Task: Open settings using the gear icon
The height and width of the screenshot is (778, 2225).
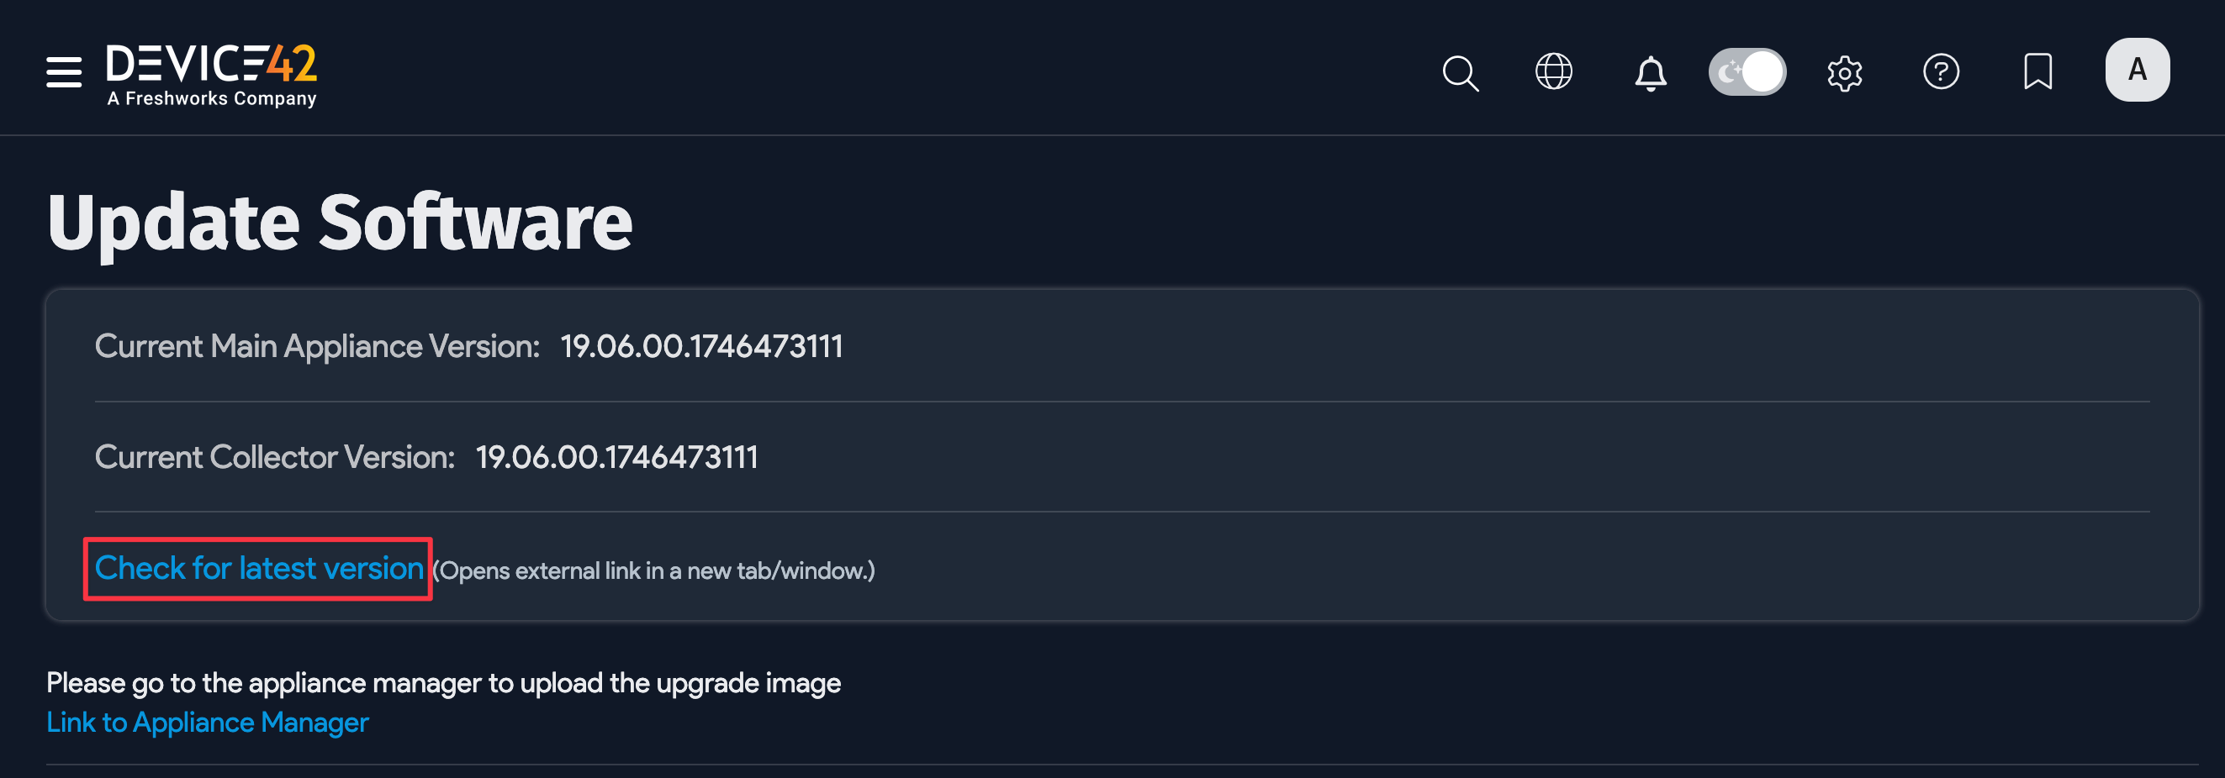Action: click(1845, 71)
